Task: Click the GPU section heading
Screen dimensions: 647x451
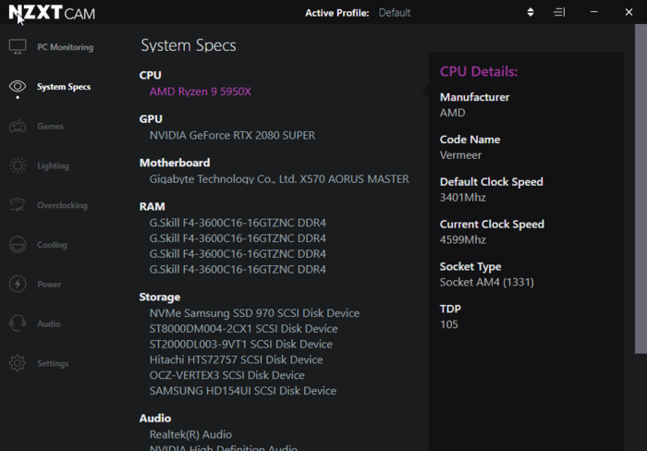Action: pyautogui.click(x=151, y=119)
